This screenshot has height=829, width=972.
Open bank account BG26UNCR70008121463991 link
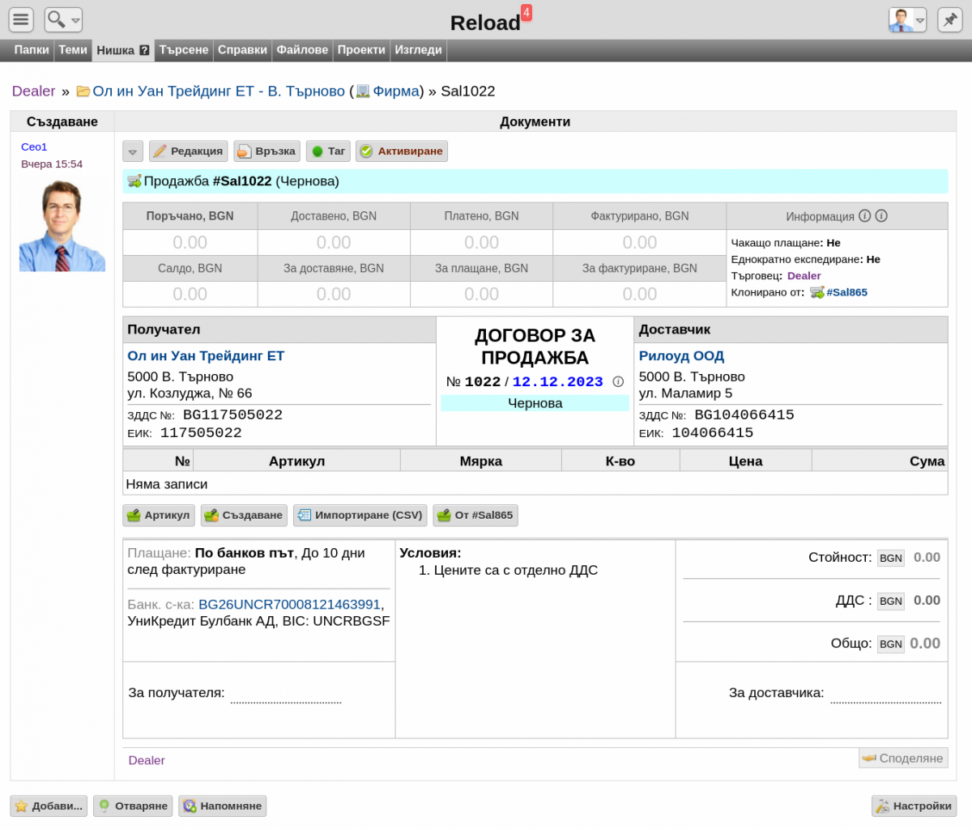(x=289, y=605)
